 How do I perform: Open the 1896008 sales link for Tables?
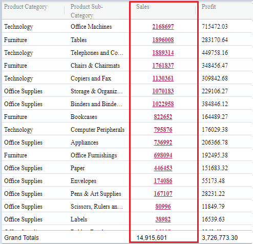pos(163,40)
